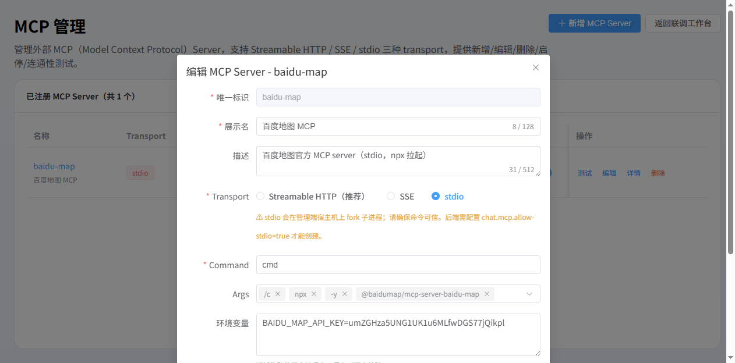735x363 pixels.
Task: Expand the Args dropdown arrow
Action: 529,294
